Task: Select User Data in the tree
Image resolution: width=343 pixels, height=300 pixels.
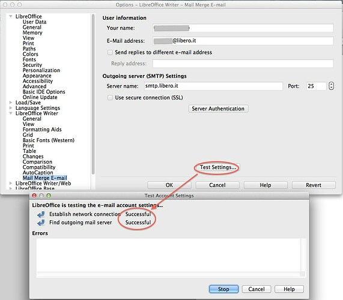Action: (x=34, y=22)
